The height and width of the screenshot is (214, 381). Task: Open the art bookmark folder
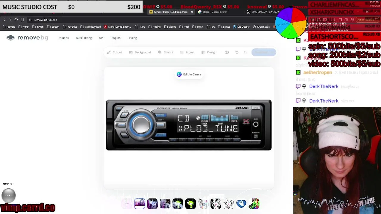pos(211,27)
